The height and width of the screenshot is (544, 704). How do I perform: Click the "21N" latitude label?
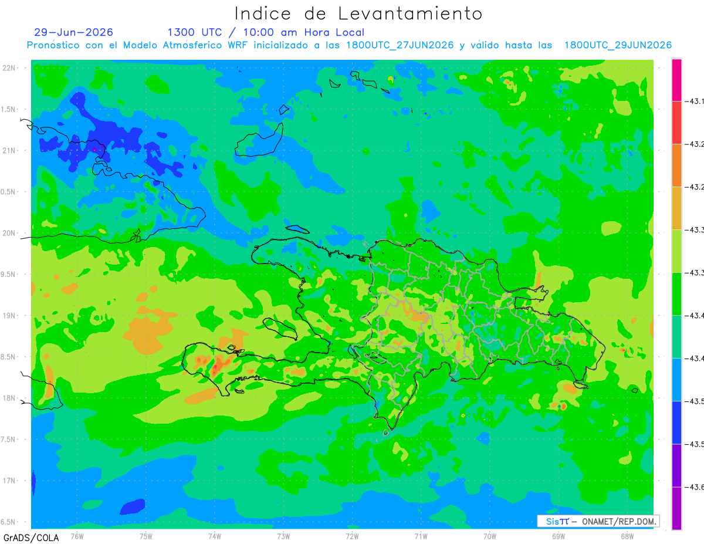tap(10, 150)
